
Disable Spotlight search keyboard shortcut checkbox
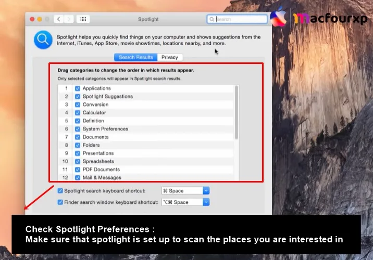[x=60, y=191]
